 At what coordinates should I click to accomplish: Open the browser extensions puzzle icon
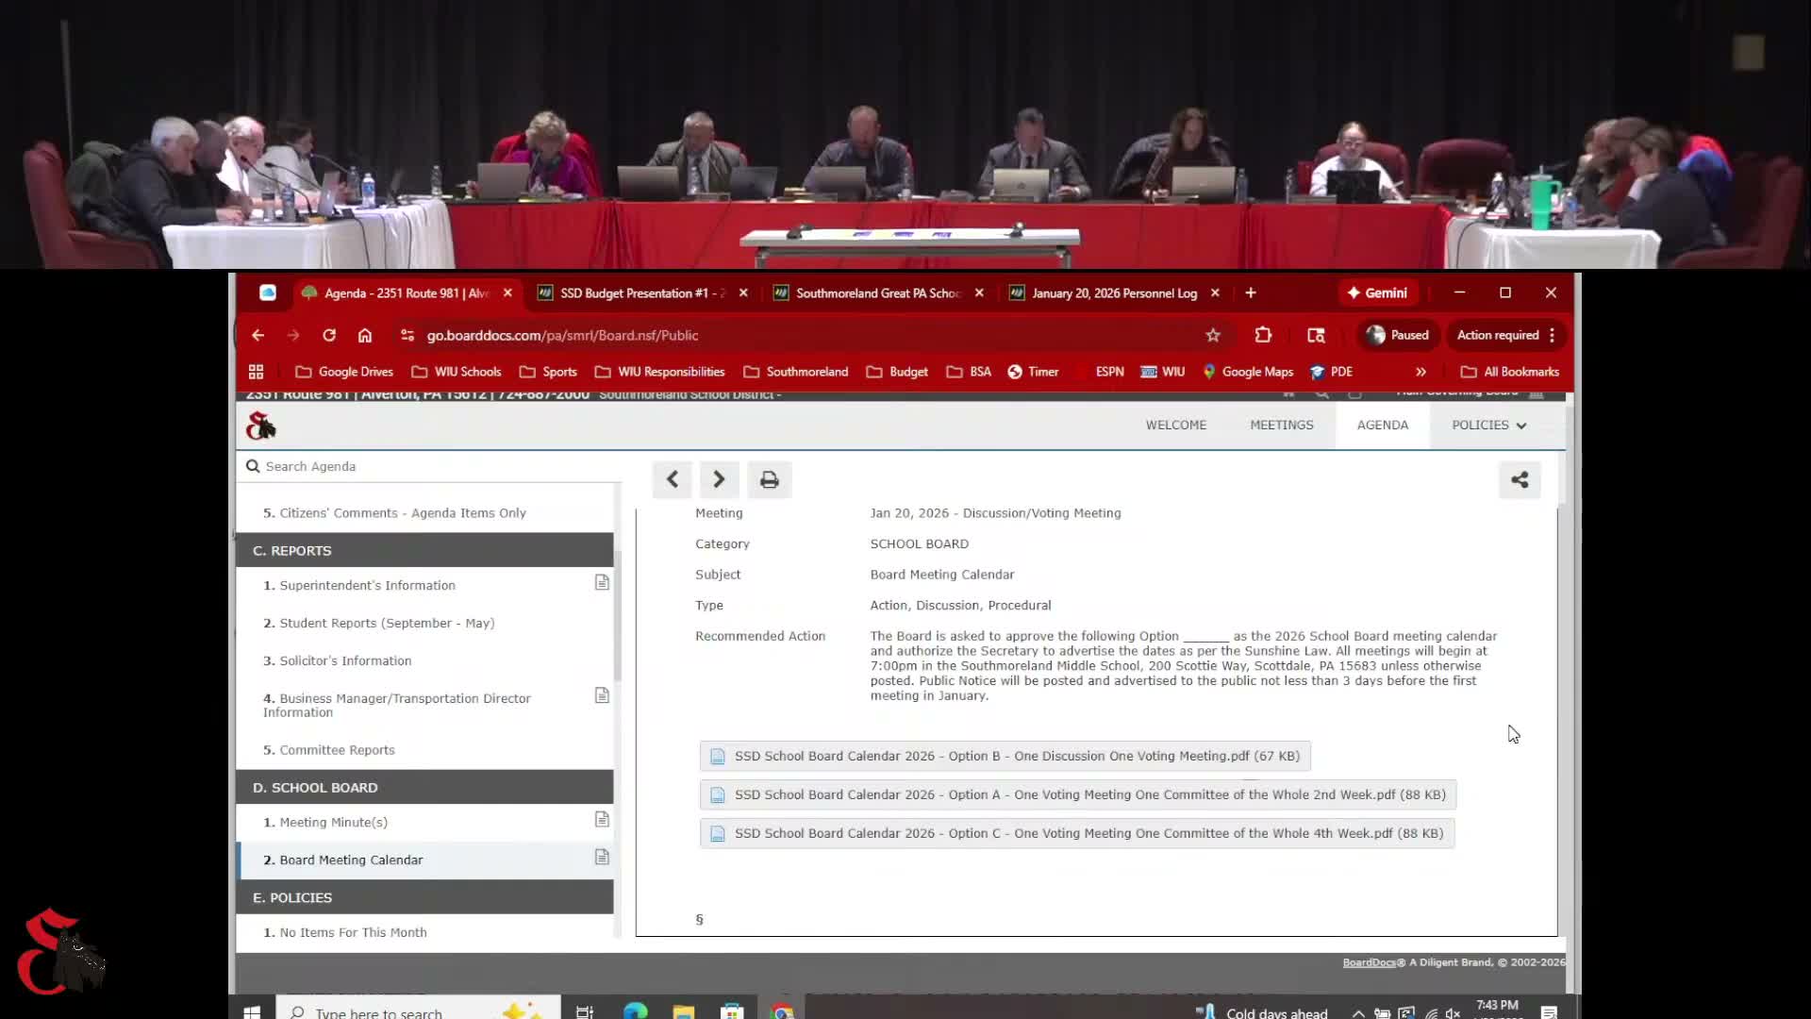pyautogui.click(x=1263, y=335)
